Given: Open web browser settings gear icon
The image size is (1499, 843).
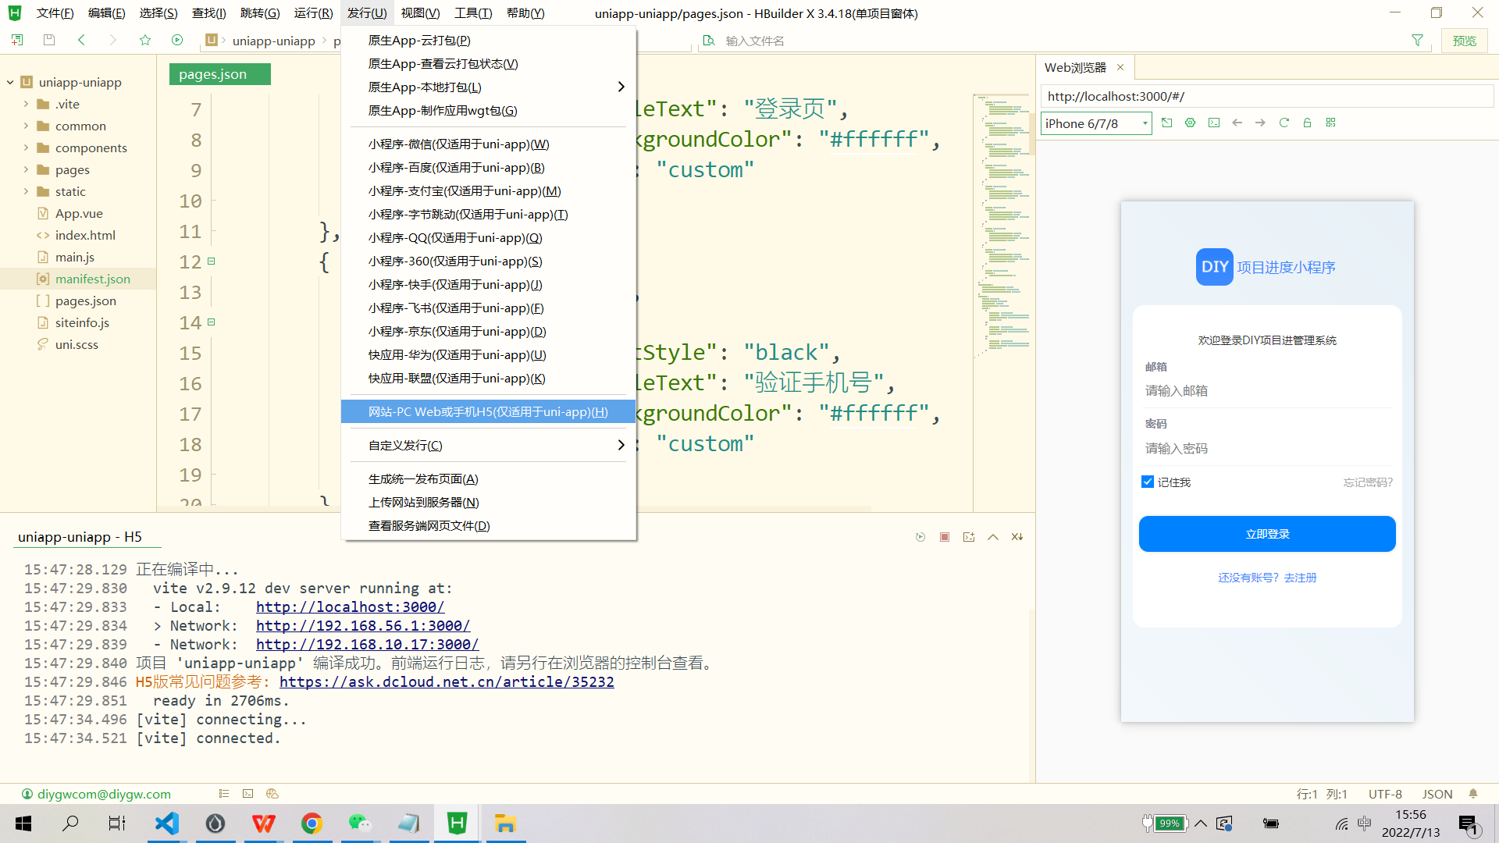Looking at the screenshot, I should 1191,123.
